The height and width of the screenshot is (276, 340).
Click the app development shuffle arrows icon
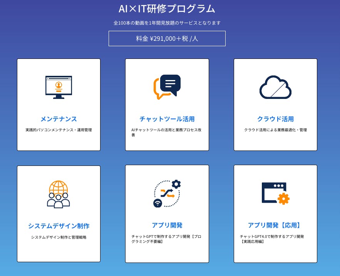coord(167,194)
